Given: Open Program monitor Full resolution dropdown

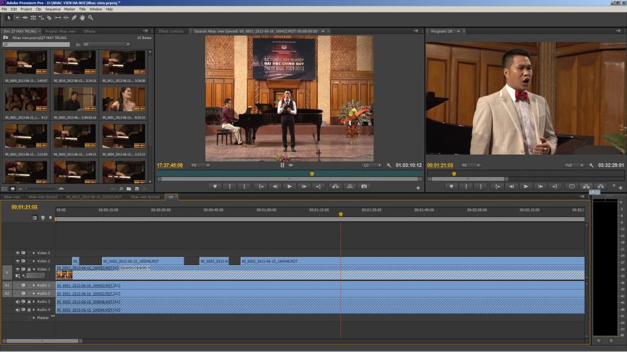Looking at the screenshot, I should coord(574,165).
